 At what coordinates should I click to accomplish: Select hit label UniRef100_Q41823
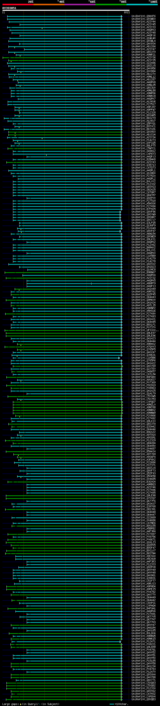[143, 267]
